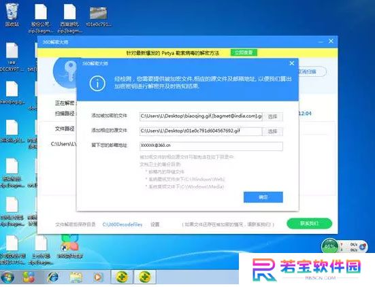Image resolution: width=375 pixels, height=287 pixels.
Task: Click the blue key logo in main window
Action: 65,73
